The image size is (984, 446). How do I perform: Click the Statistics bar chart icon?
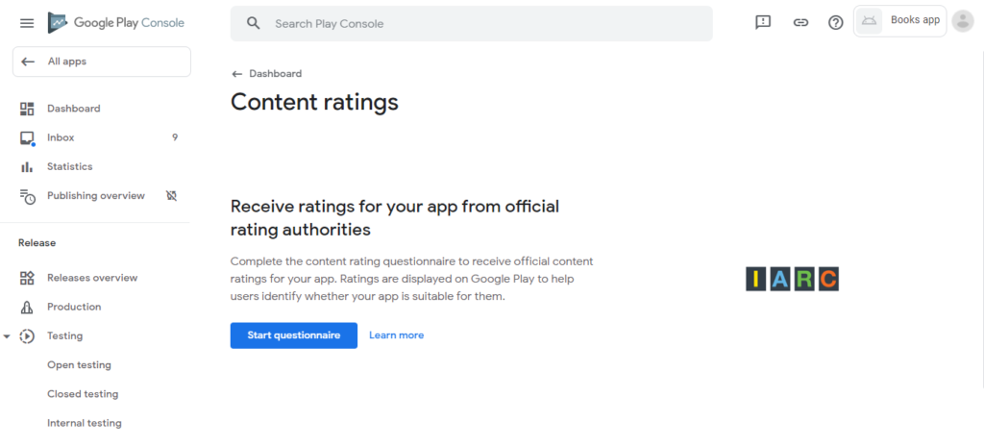pos(26,166)
